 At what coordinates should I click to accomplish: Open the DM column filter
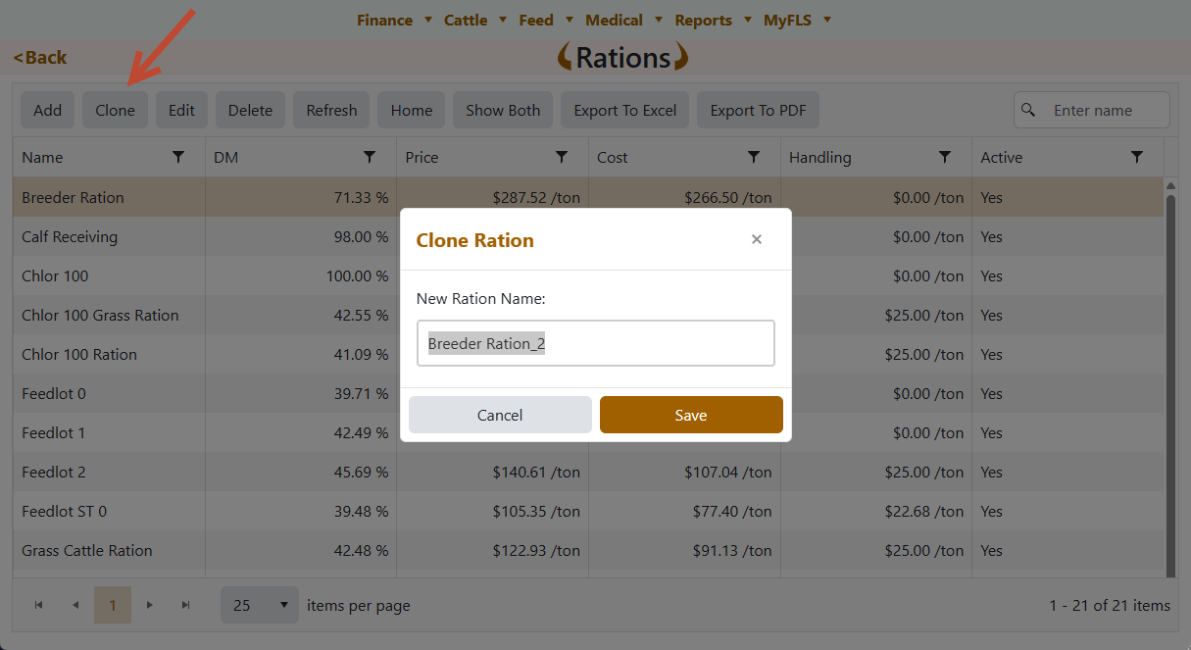370,157
